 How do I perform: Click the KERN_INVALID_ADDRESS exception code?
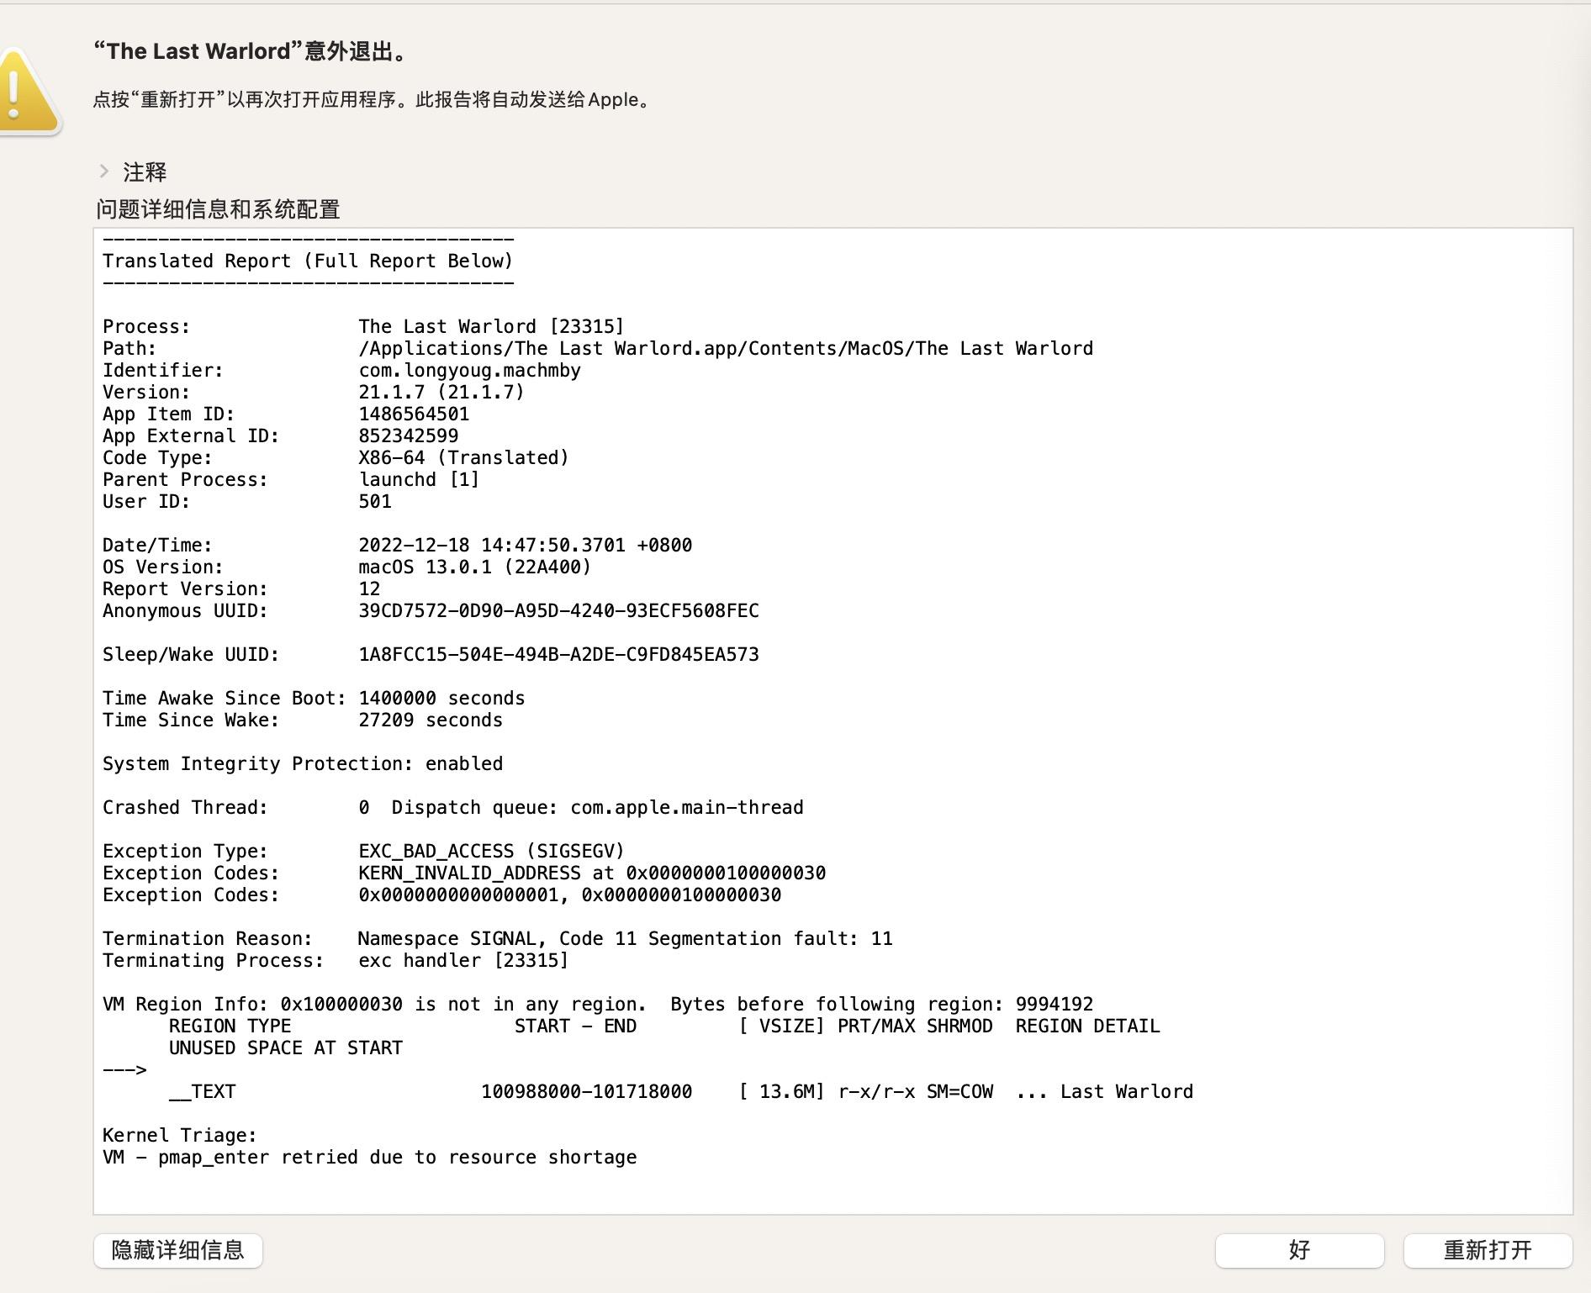click(x=592, y=873)
